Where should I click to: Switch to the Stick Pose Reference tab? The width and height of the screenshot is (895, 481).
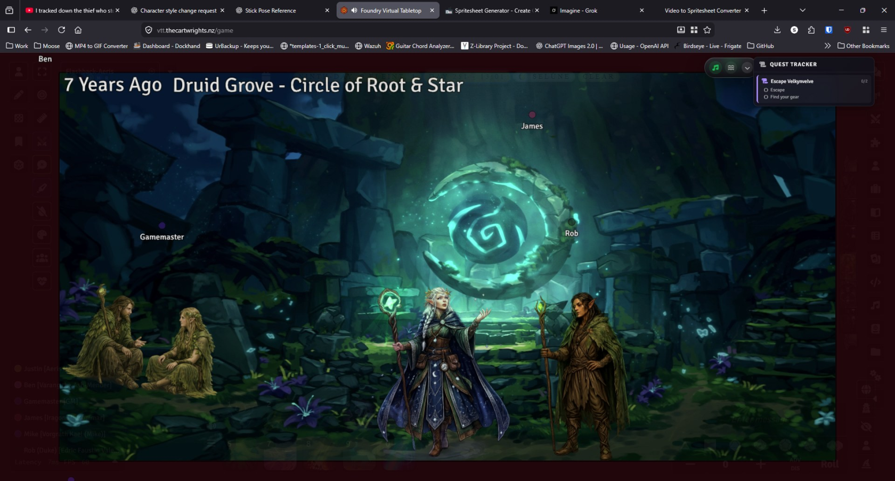point(283,11)
